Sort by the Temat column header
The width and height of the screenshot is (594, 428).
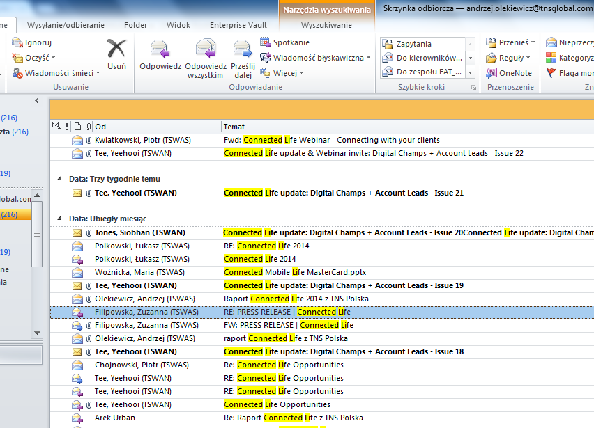(x=408, y=127)
